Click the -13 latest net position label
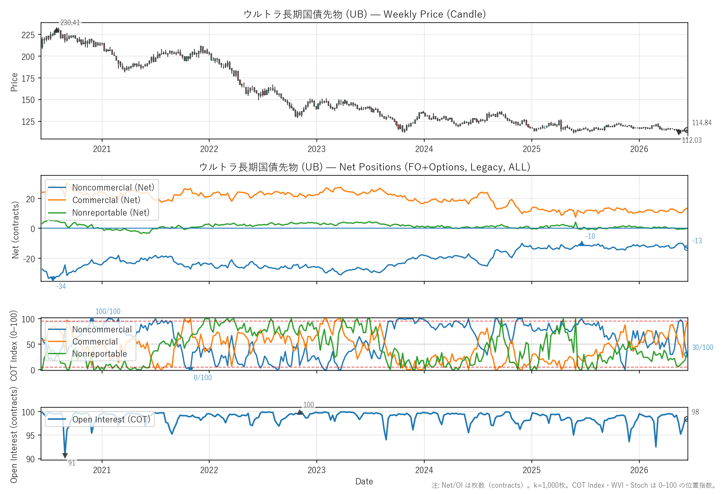The width and height of the screenshot is (723, 494). 697,241
